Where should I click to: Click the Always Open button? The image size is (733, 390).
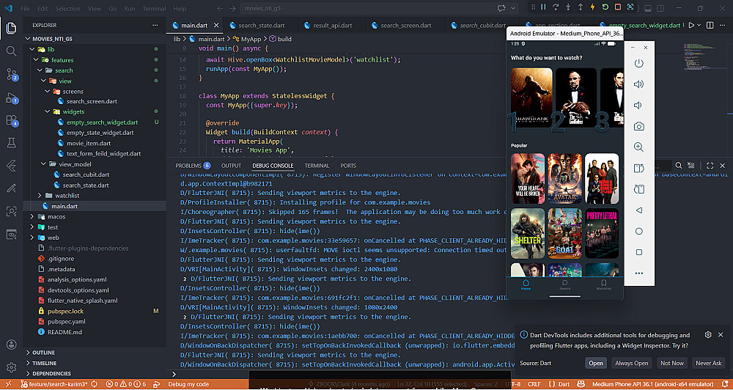click(631, 363)
